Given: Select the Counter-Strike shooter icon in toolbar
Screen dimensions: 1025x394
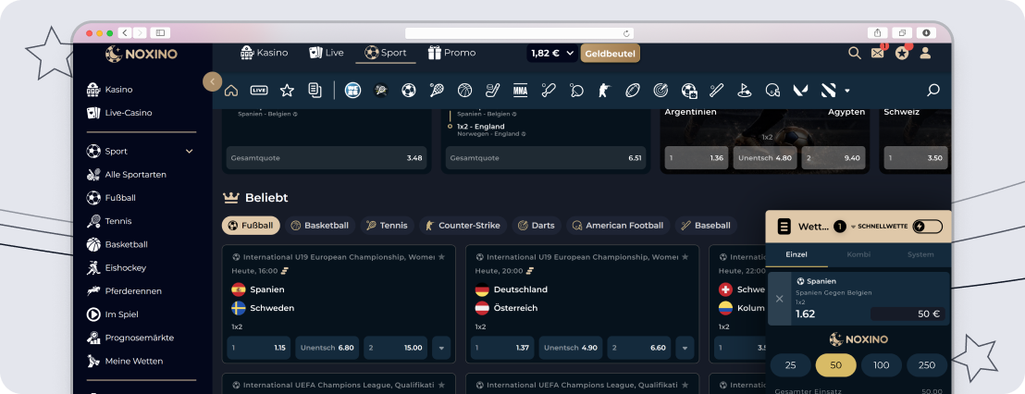Looking at the screenshot, I should (x=604, y=90).
